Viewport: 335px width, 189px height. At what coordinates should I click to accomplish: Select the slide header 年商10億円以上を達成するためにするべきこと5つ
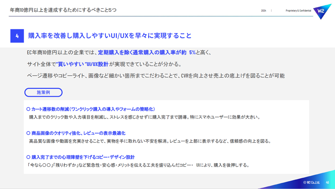63,10
